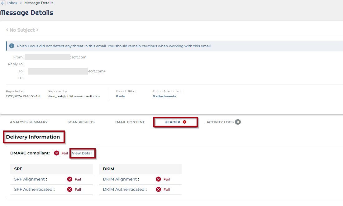Click the DKIM Authenticated fail icon
This screenshot has height=206, width=343.
(x=159, y=190)
